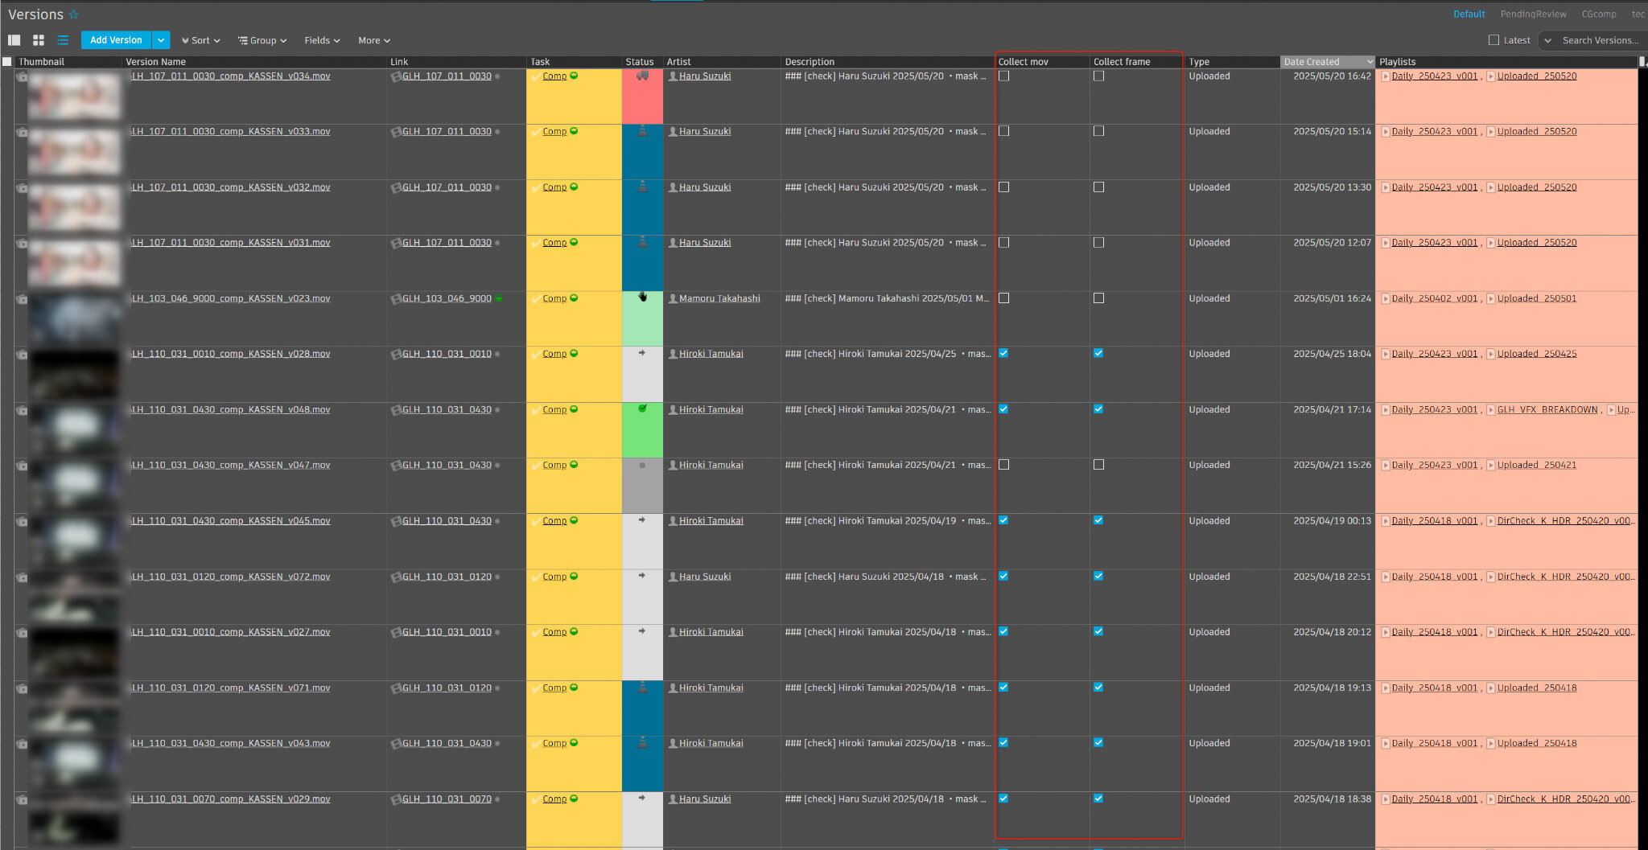Click the insert-column icon beside the Playlists header

(1642, 62)
